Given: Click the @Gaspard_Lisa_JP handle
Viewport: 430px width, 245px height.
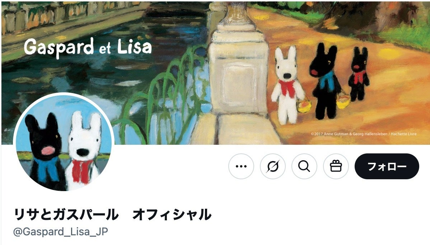Looking at the screenshot, I should coord(60,232).
